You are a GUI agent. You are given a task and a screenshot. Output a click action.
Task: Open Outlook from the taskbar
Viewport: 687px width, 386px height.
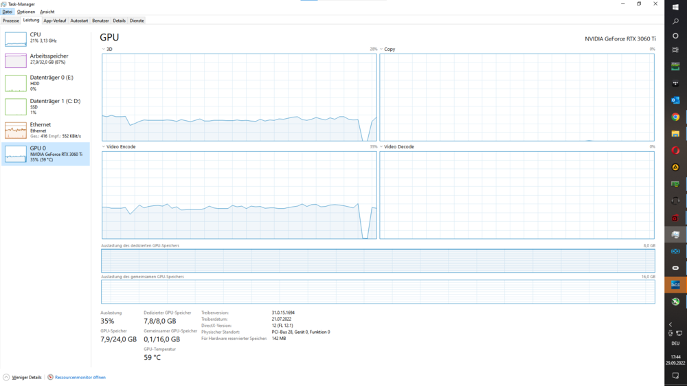[675, 100]
